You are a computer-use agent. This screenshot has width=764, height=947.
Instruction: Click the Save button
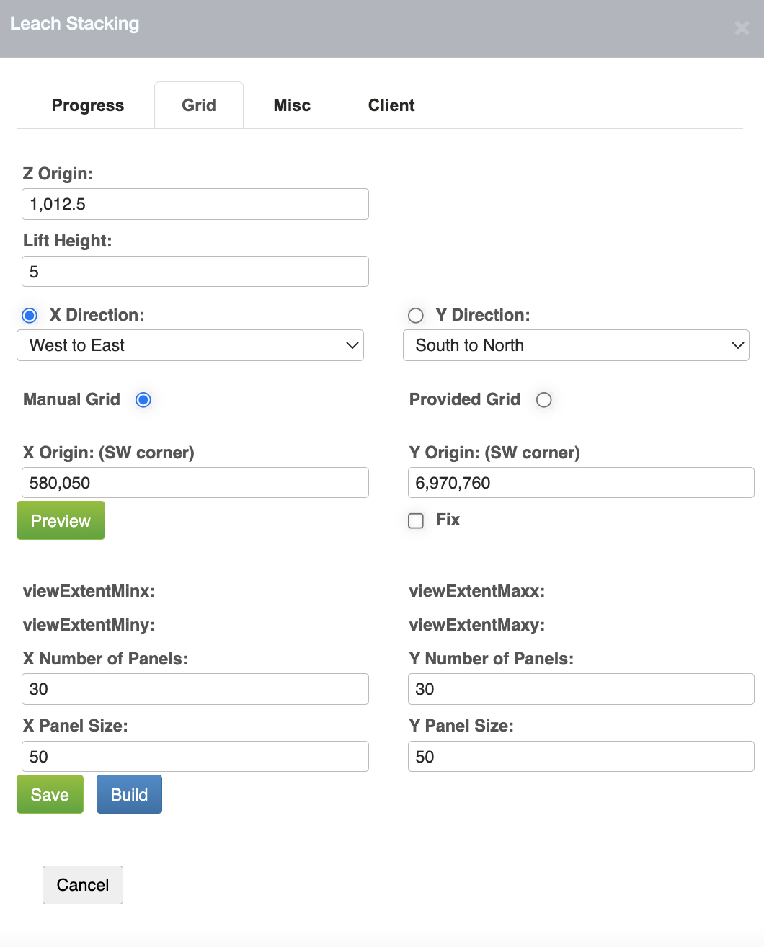[50, 794]
